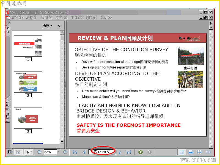Go back to previous view (green arrow)
The height and width of the screenshot is (165, 220).
click(141, 152)
